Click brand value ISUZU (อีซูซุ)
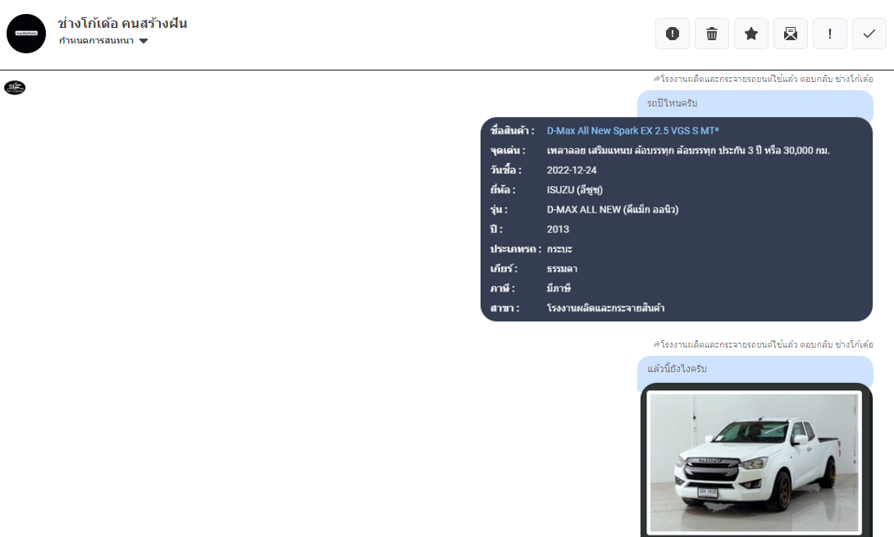Image resolution: width=894 pixels, height=537 pixels. [x=574, y=190]
